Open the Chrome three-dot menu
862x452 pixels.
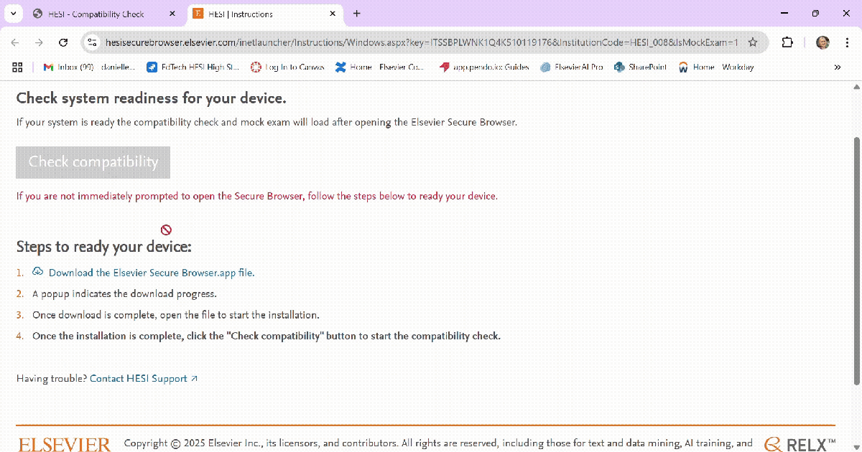[x=847, y=42]
